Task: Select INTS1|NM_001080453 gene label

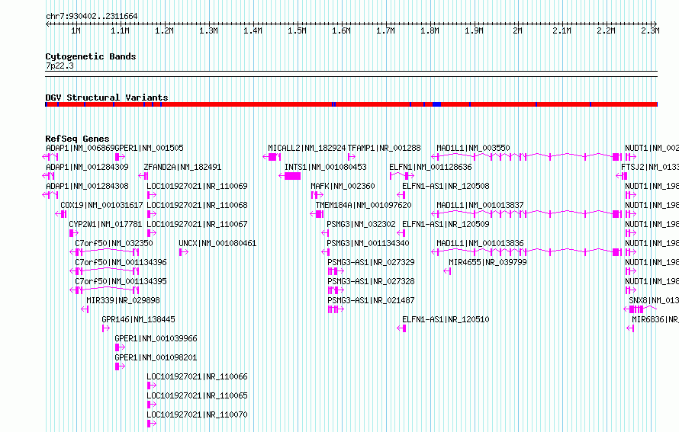Action: coord(325,167)
